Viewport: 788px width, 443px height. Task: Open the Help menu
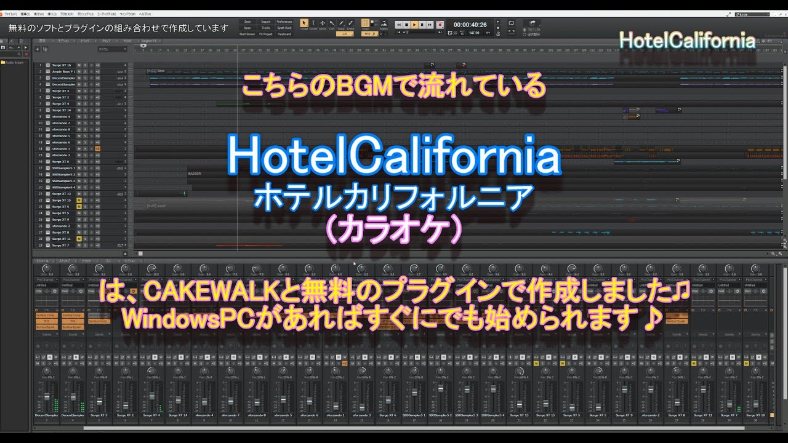(145, 14)
